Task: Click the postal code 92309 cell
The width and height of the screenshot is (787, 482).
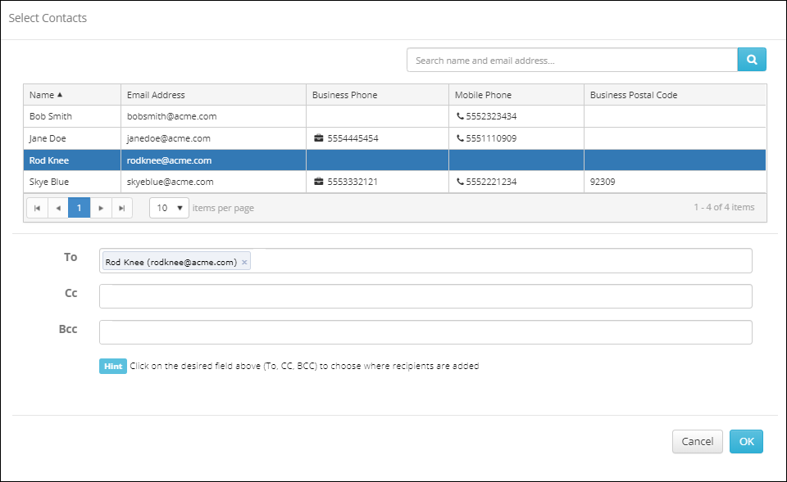Action: click(x=675, y=182)
